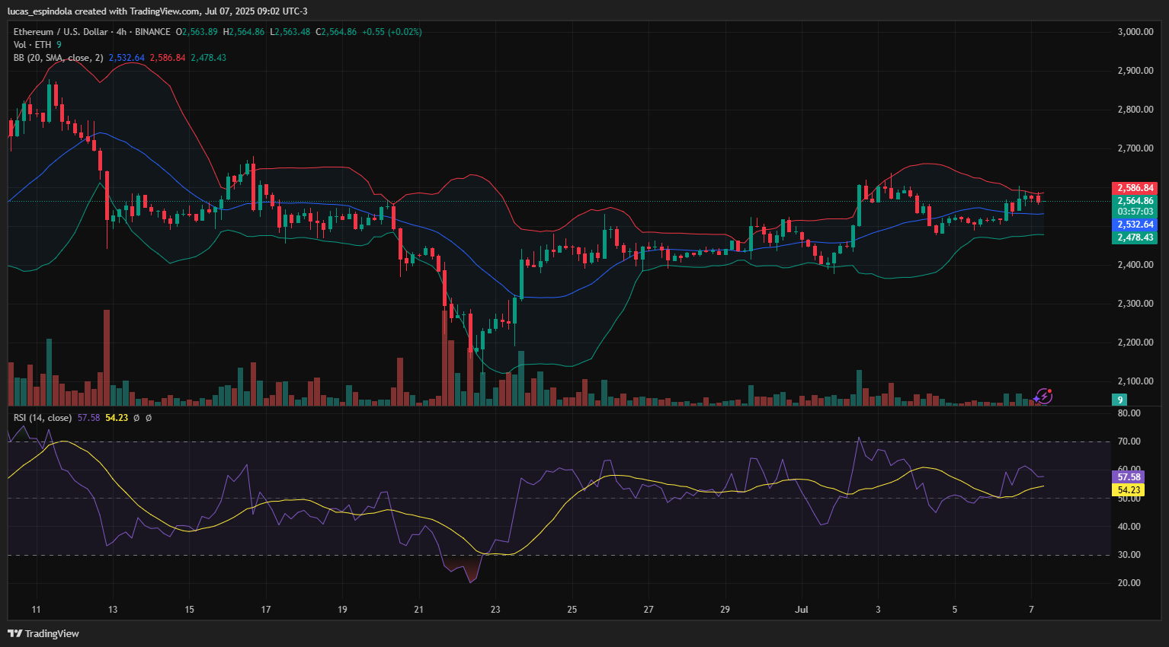Click the purple RSI 57.58 axis tag
Screen dimensions: 1169x647
pyautogui.click(x=1129, y=477)
